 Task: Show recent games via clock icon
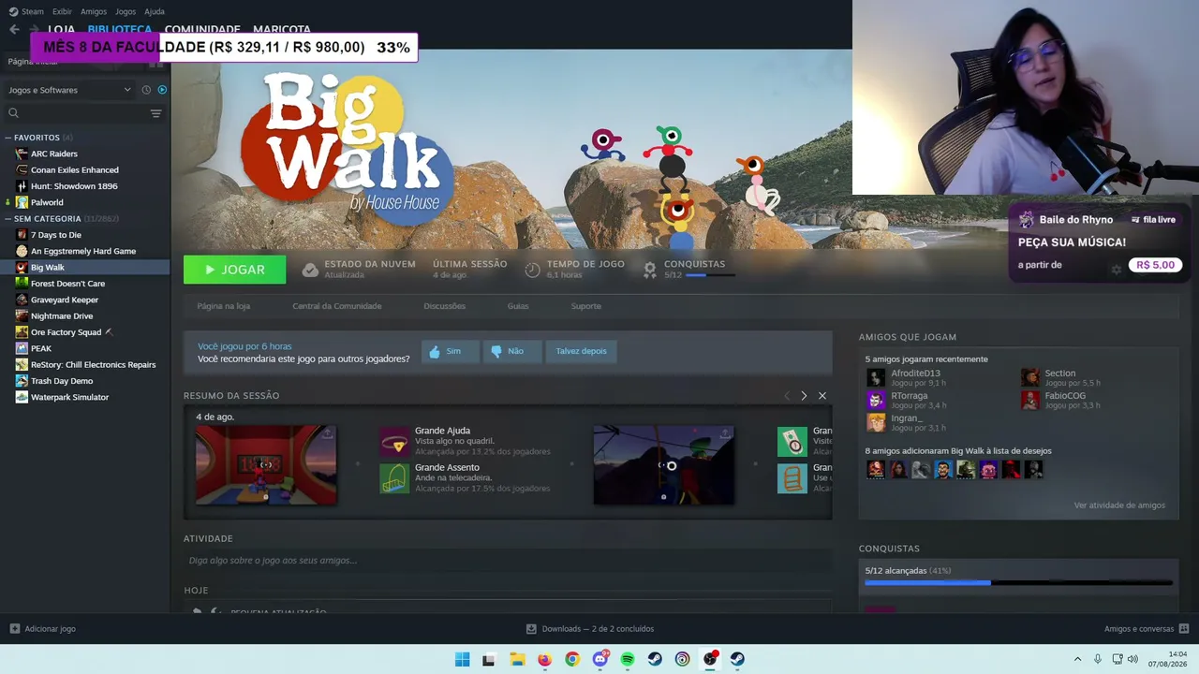(146, 90)
